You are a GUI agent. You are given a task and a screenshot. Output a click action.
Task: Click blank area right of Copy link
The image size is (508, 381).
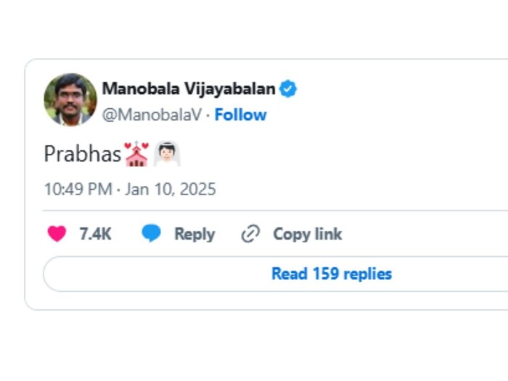421,234
